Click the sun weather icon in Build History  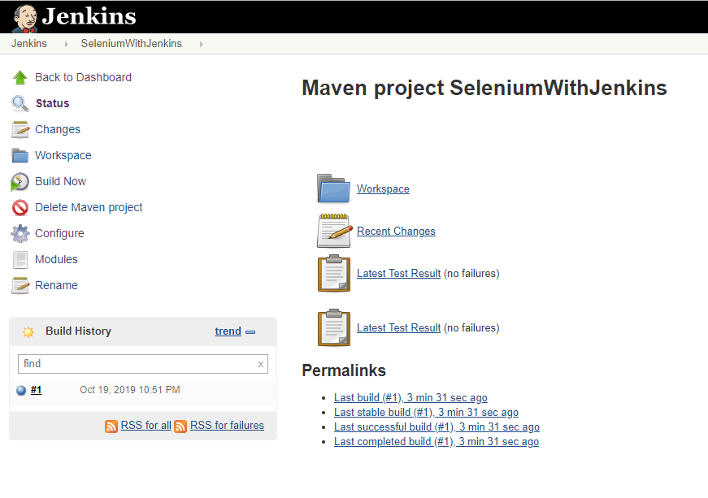click(28, 332)
